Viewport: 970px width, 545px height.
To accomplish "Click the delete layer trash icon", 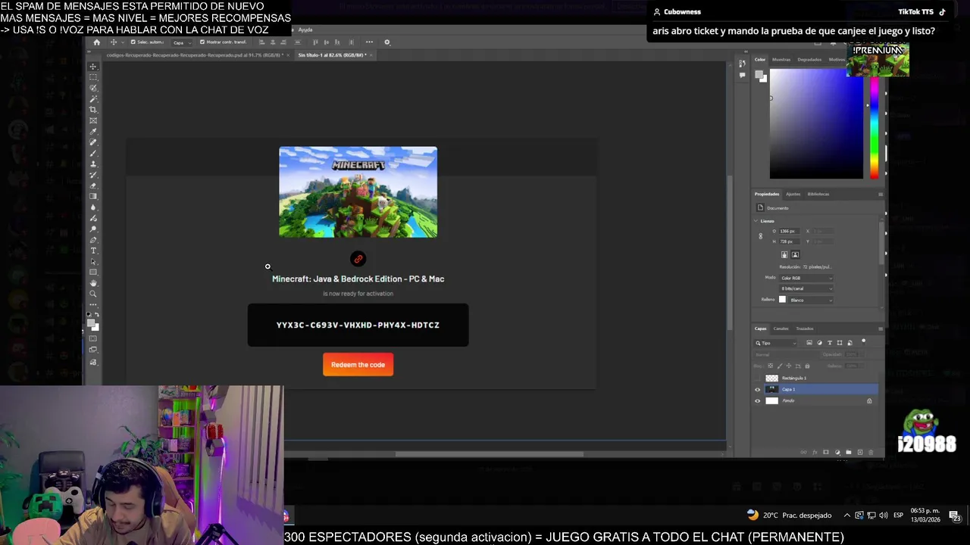I will point(871,452).
